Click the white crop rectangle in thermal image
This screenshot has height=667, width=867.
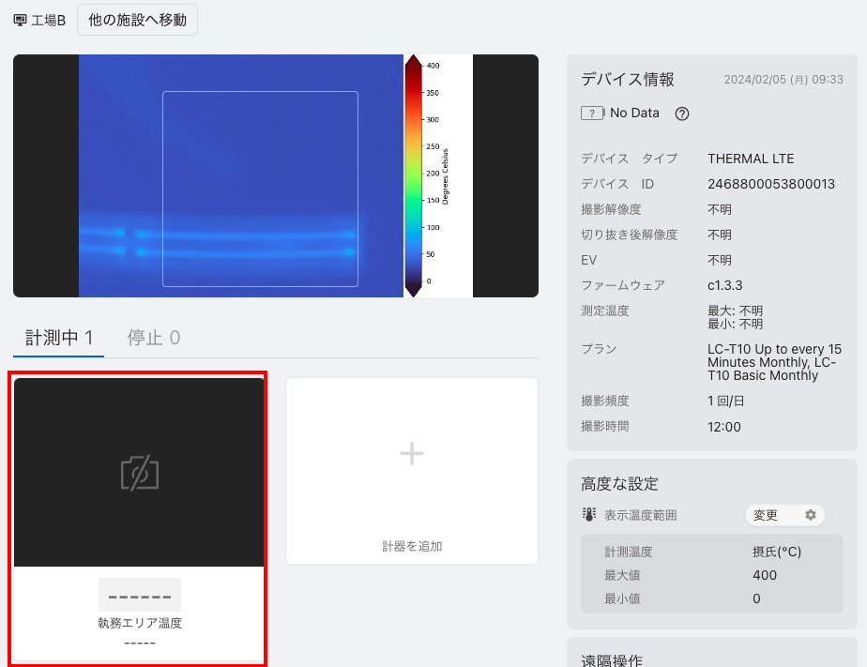(260, 189)
